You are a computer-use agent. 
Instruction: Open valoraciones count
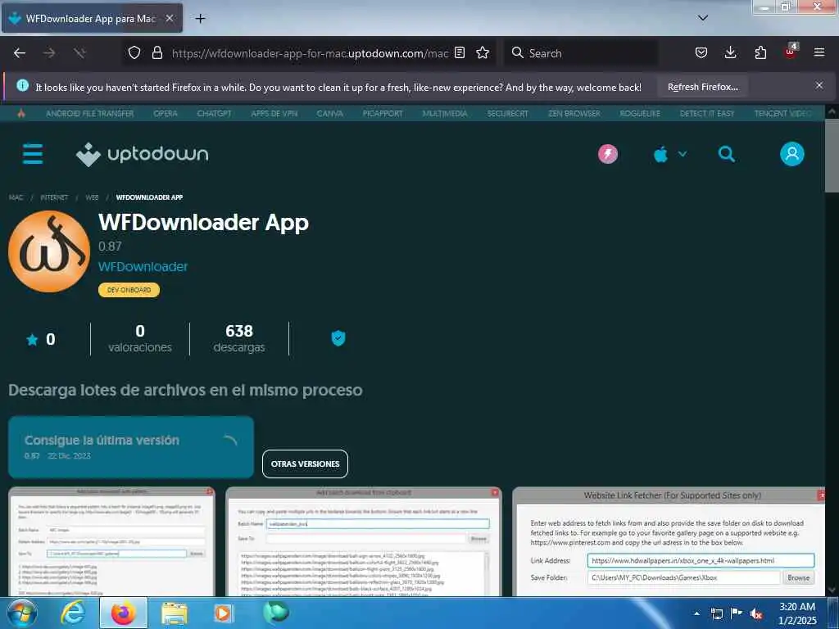(139, 338)
